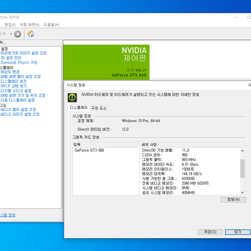Viewport: 251px width, 251px height.
Task: Click the CUDA 코어 row value 960
Action: point(185,155)
